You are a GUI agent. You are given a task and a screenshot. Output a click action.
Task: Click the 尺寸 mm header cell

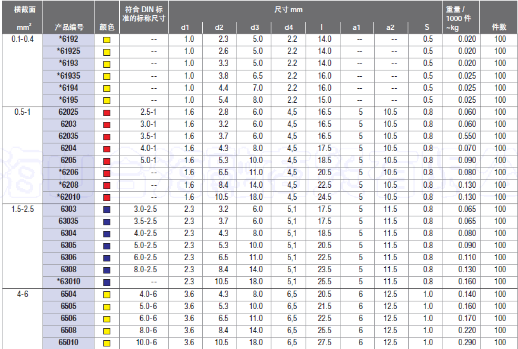(x=306, y=11)
